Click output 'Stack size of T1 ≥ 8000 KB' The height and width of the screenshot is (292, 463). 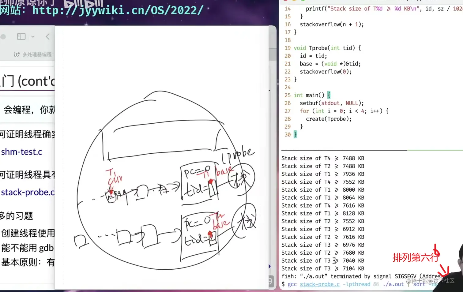pos(323,190)
